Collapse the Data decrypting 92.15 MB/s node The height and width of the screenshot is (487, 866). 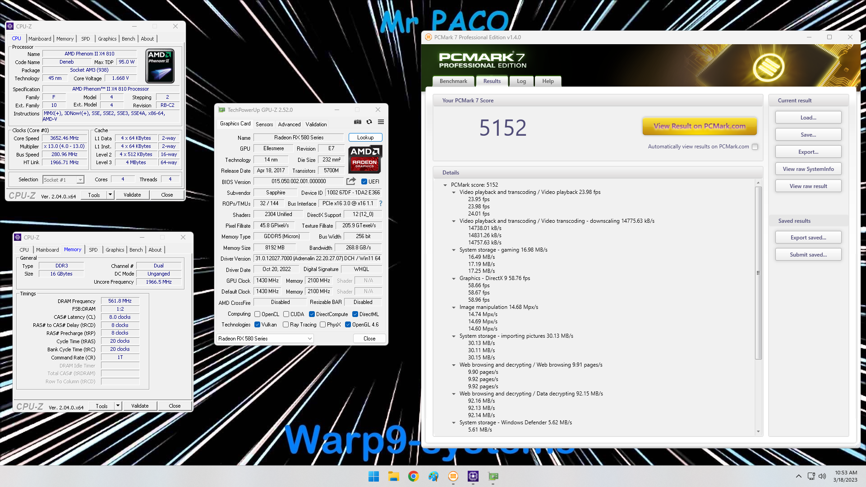pos(454,394)
